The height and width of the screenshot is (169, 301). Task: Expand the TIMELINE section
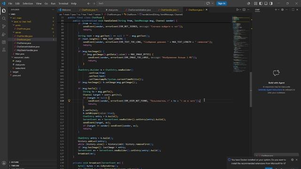15,166
